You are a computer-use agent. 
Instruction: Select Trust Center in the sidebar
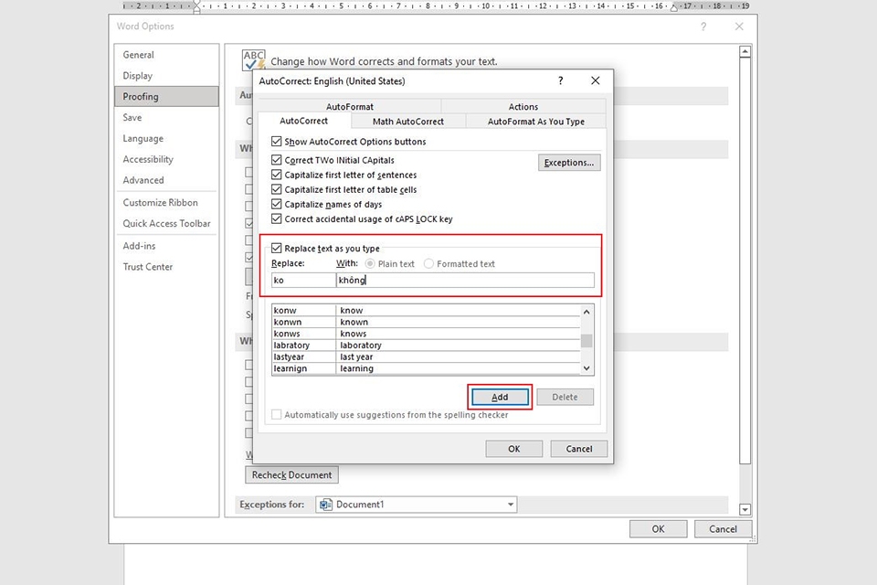(x=147, y=266)
